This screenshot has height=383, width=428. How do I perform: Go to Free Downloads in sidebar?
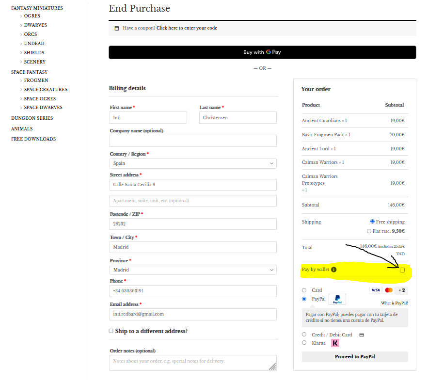[33, 139]
